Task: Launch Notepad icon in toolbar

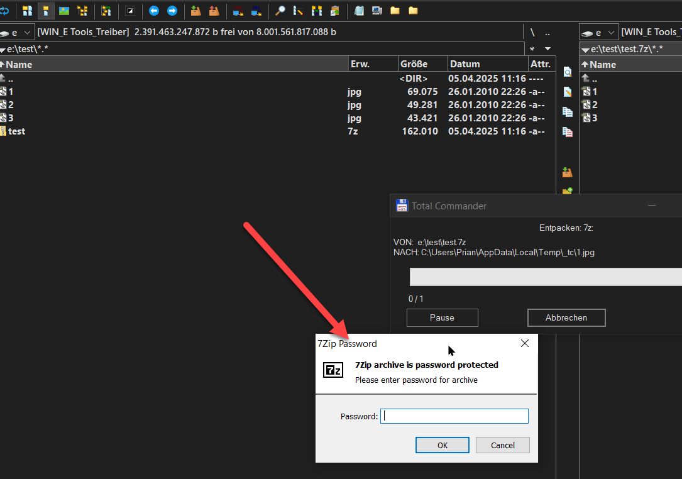Action: click(x=359, y=11)
